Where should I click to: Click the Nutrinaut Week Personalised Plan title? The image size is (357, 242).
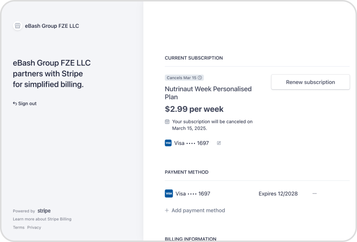click(208, 93)
